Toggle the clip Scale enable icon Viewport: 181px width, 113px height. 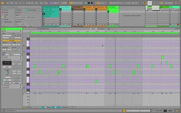(x=3, y=55)
